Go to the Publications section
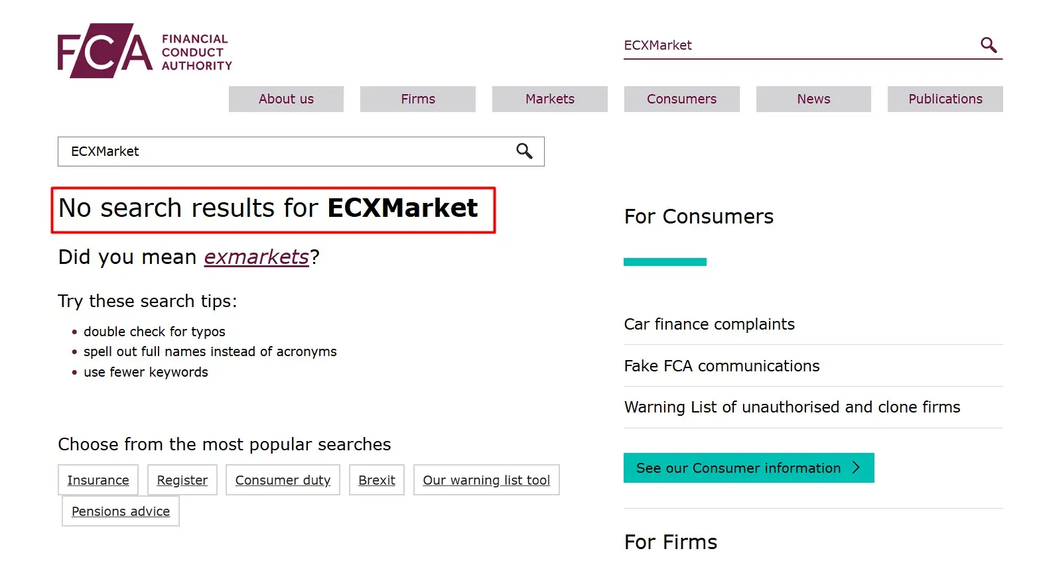This screenshot has width=1039, height=567. click(945, 99)
